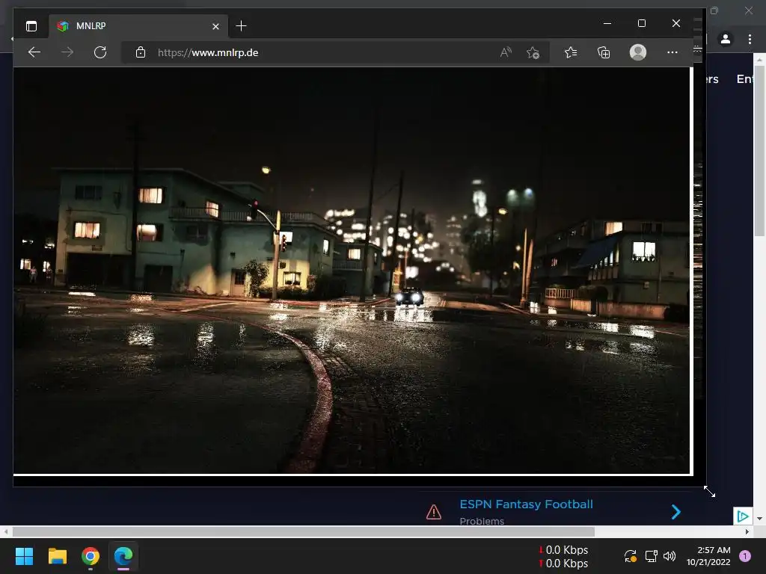Switch to Google Chrome in the taskbar
766x574 pixels.
[91, 556]
